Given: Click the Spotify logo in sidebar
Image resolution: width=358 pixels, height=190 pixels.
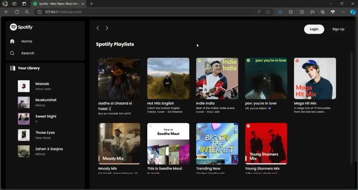Looking at the screenshot, I should [21, 27].
